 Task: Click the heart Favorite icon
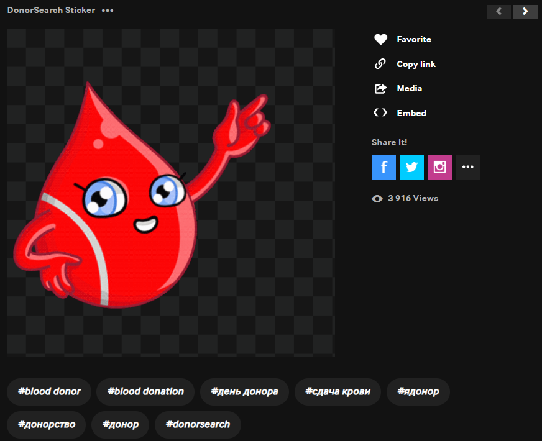coord(380,40)
